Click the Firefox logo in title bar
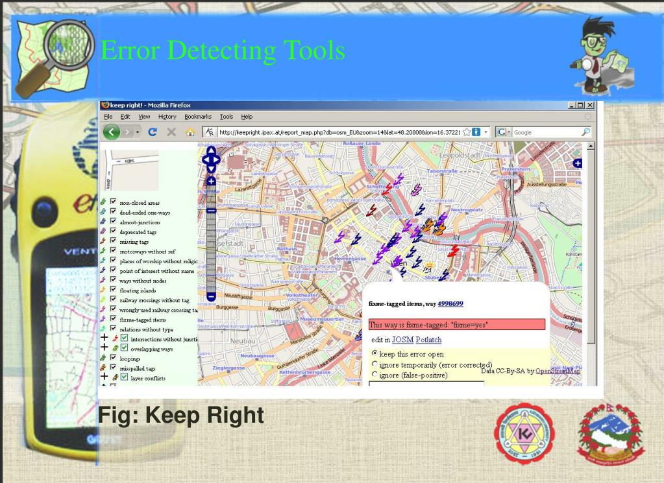The image size is (664, 483). (105, 105)
